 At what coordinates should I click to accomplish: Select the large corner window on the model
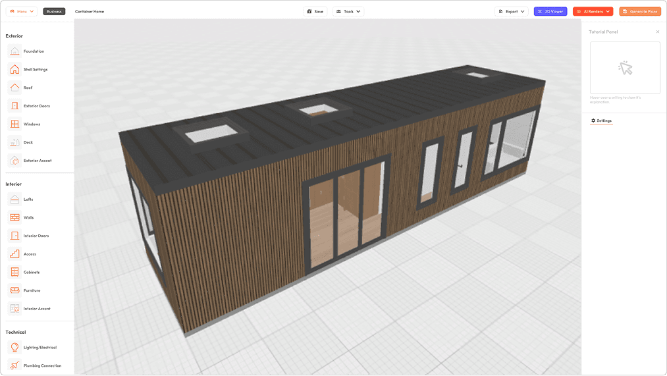tap(512, 142)
